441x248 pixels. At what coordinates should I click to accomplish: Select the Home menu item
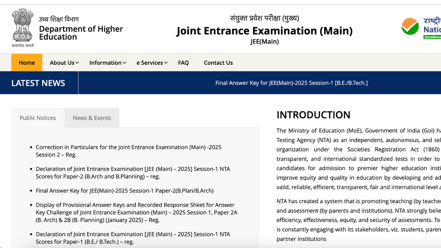[x=27, y=62]
